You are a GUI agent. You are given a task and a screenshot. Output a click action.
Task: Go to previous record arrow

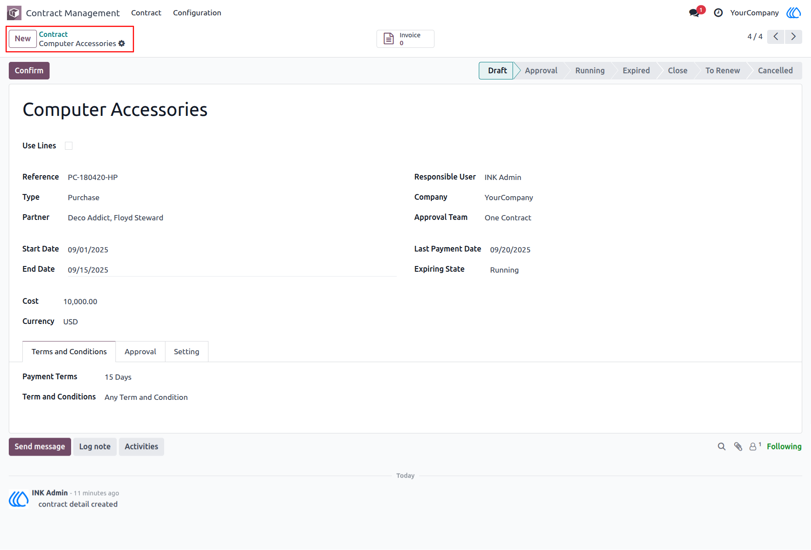(x=776, y=36)
